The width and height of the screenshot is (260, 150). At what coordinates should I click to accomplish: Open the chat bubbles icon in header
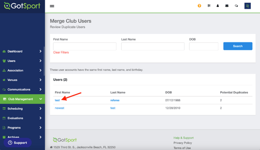click(x=236, y=6)
